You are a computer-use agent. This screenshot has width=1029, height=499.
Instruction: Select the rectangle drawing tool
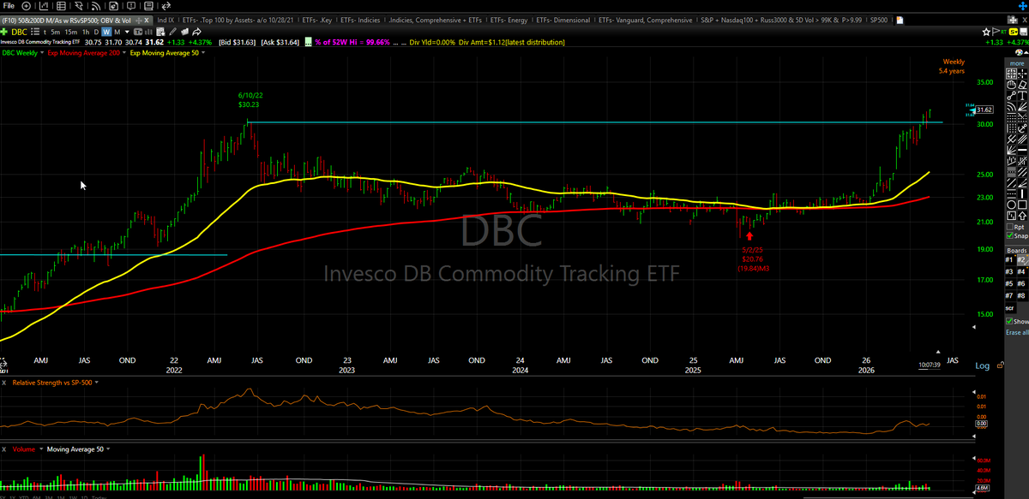click(1022, 205)
